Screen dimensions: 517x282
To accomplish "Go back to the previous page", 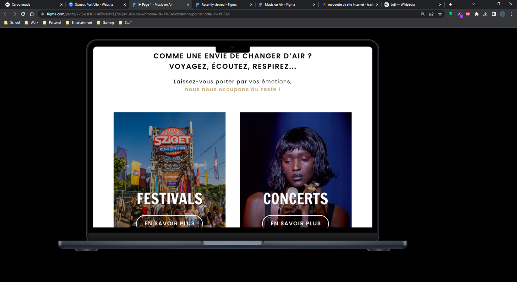I will (x=6, y=14).
